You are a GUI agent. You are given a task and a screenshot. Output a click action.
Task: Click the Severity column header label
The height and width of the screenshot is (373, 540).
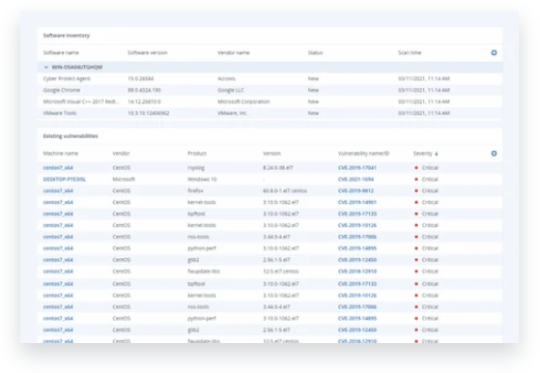(x=422, y=154)
